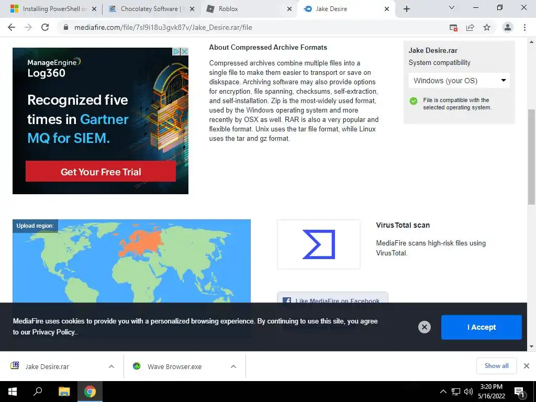The height and width of the screenshot is (402, 536).
Task: Close the Roblox tab
Action: coord(289,9)
